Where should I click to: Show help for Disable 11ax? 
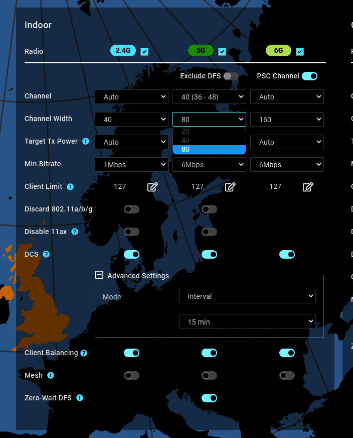pyautogui.click(x=75, y=232)
